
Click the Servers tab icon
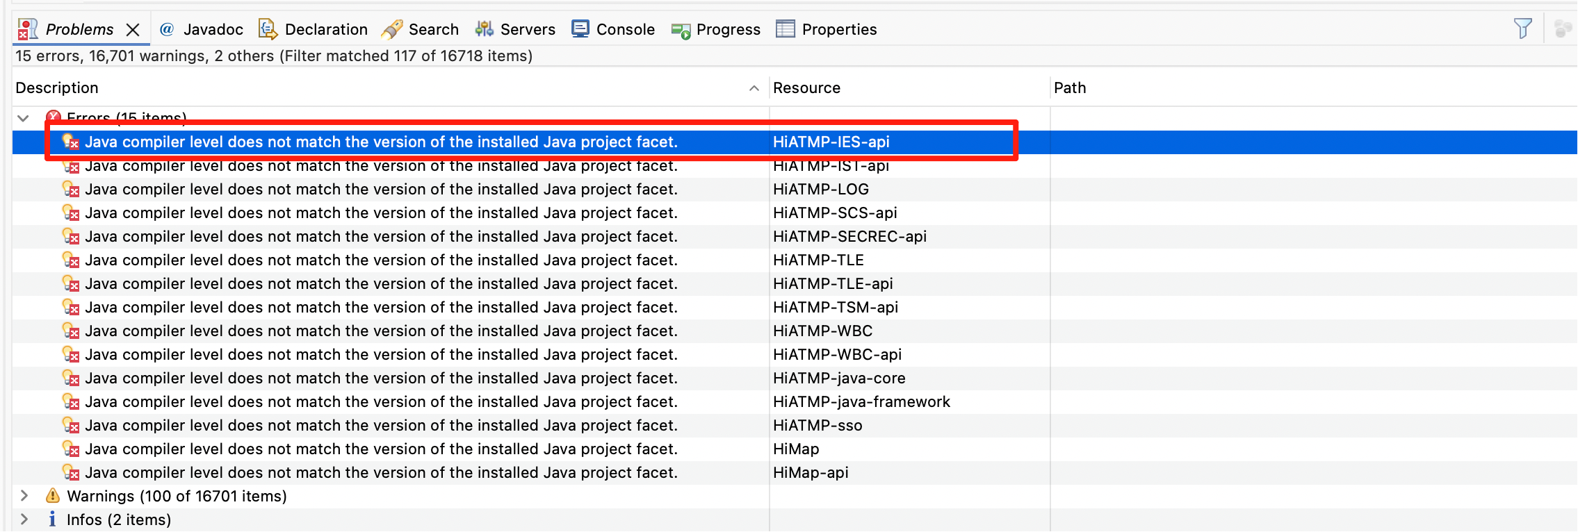tap(485, 29)
